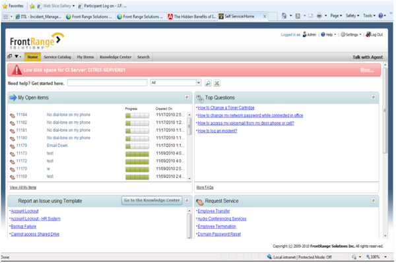Click the Request Service hand icon

[x=200, y=202]
